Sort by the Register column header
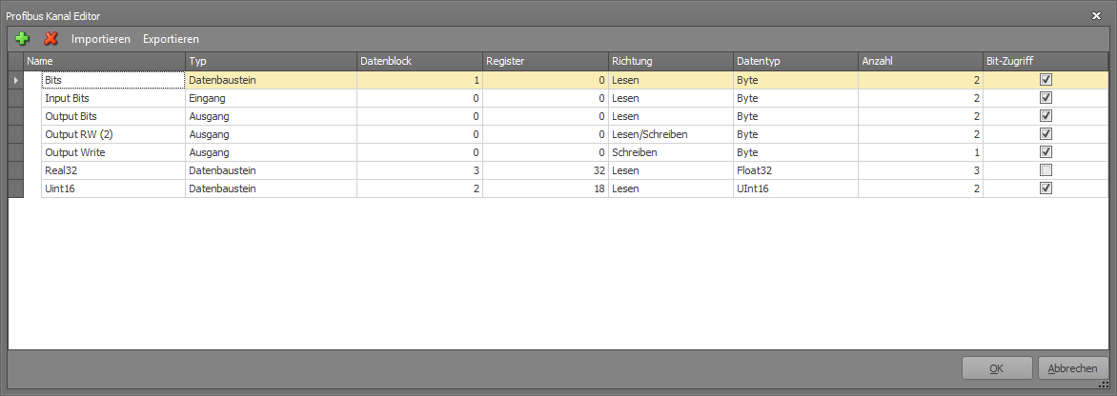 pos(546,61)
